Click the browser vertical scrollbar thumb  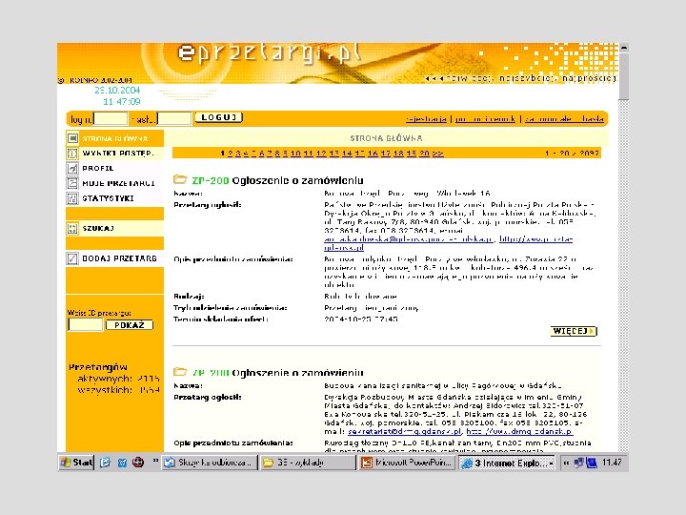[624, 75]
